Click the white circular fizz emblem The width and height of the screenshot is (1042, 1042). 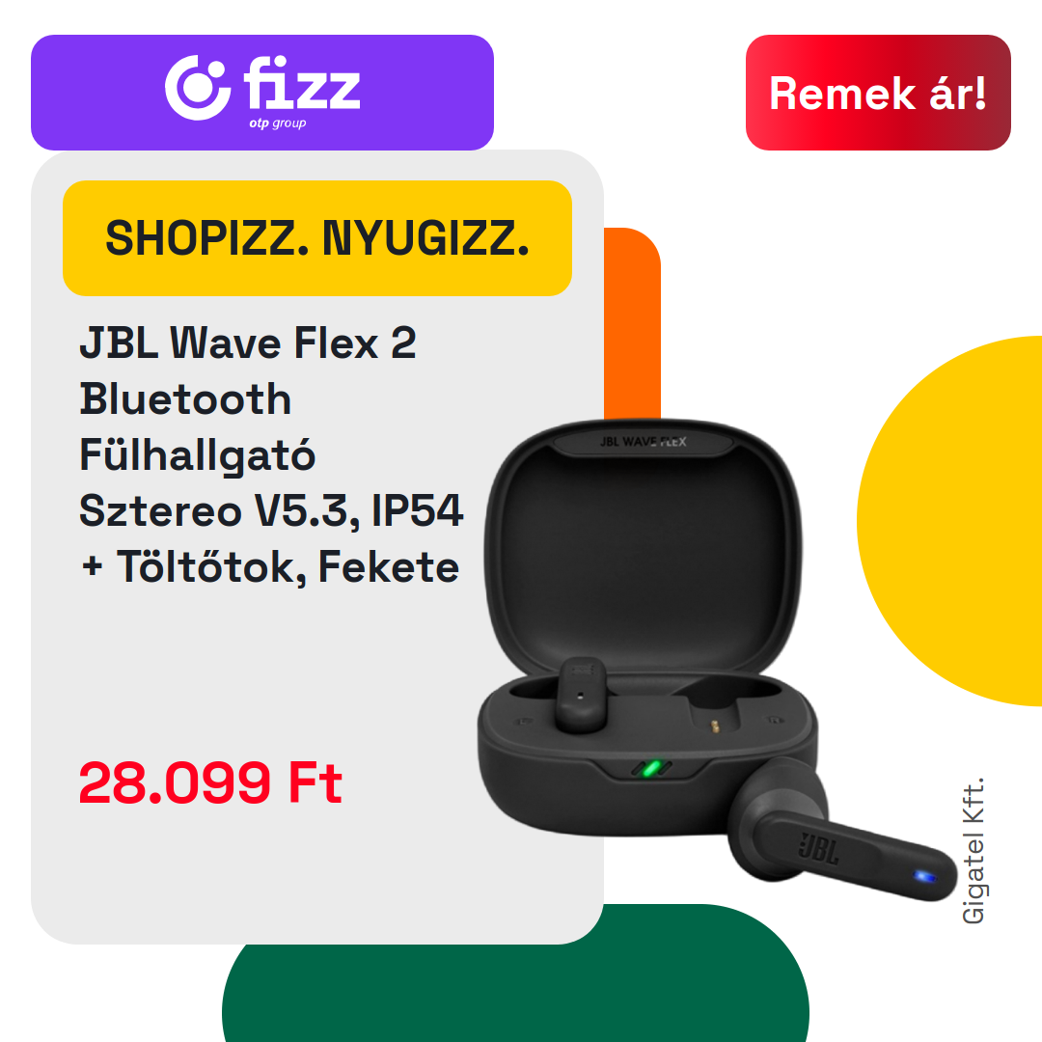[x=198, y=88]
